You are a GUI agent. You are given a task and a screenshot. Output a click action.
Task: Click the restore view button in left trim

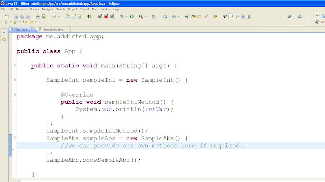4,33
